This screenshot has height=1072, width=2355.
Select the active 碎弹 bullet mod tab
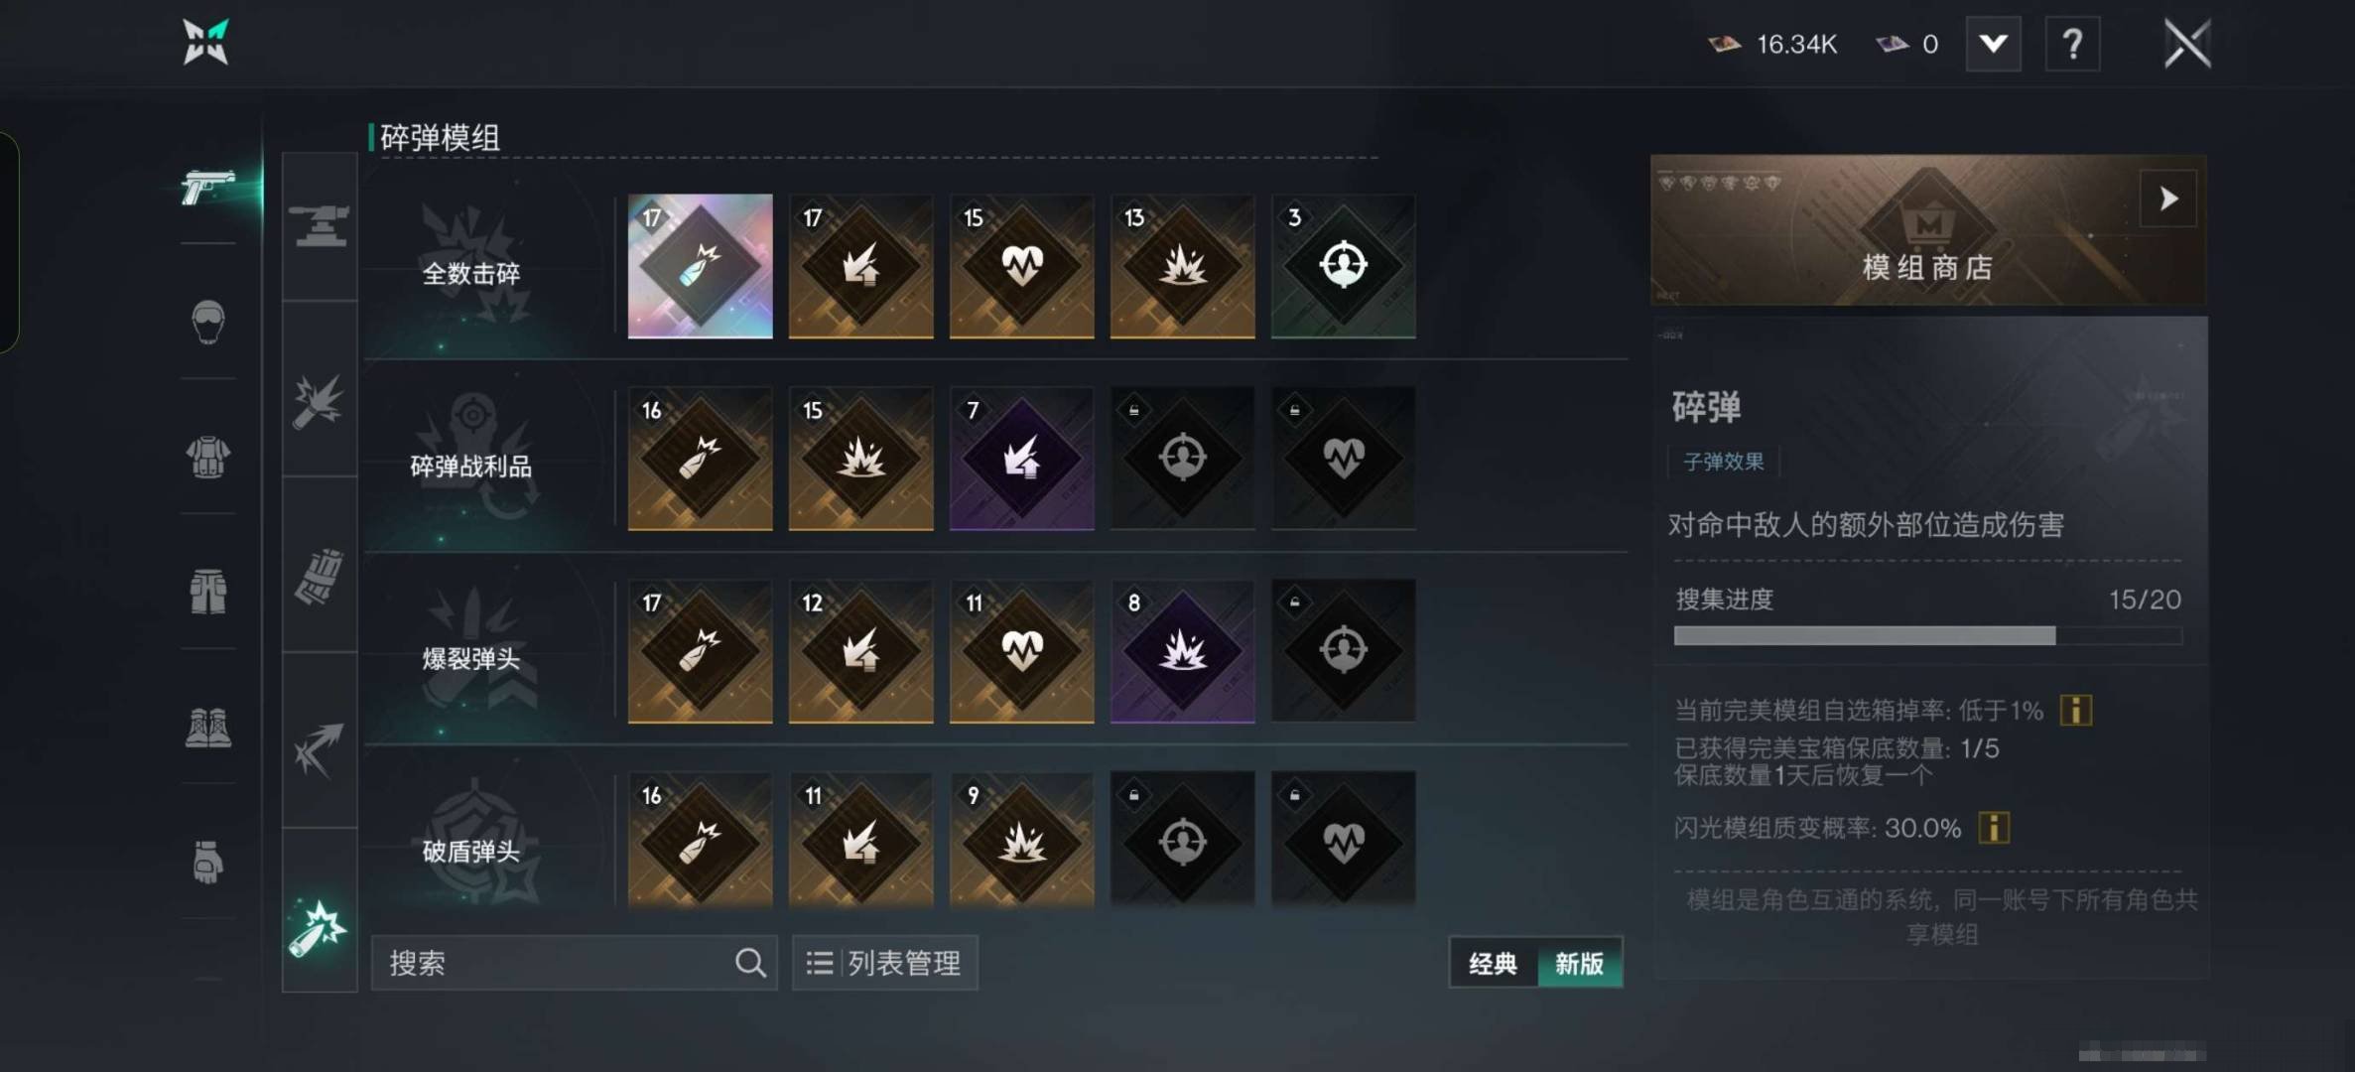(319, 928)
